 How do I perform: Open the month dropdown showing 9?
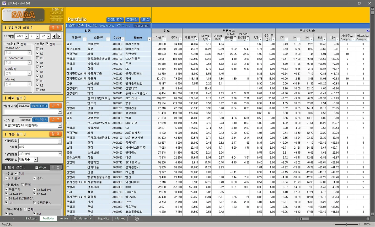point(37,36)
